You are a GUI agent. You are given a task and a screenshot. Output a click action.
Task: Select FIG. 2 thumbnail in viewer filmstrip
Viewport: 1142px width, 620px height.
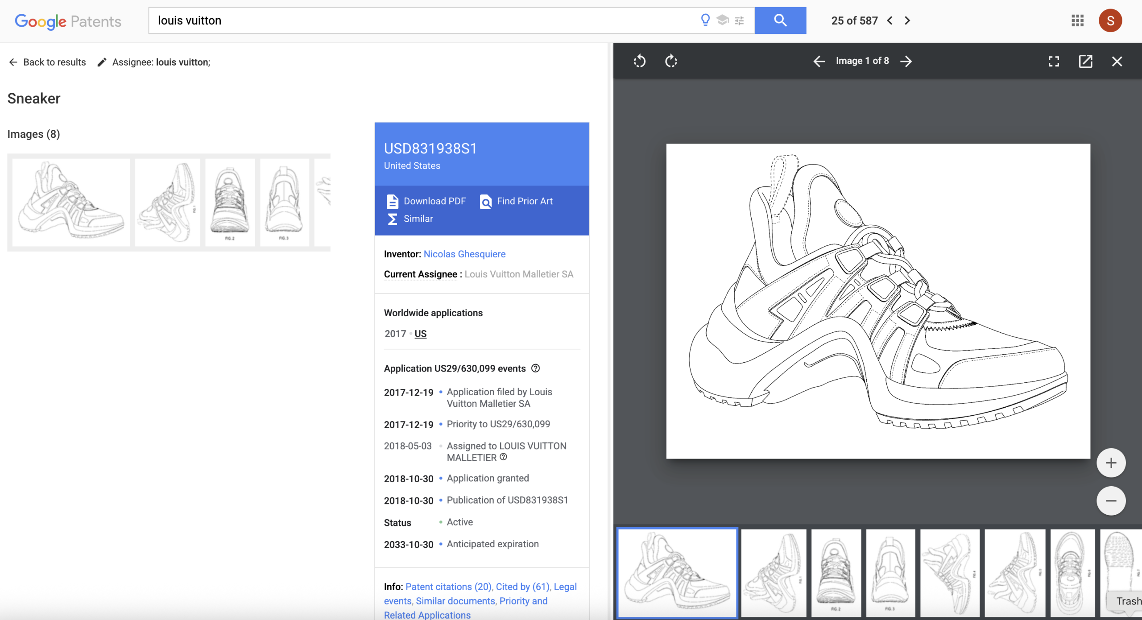836,573
